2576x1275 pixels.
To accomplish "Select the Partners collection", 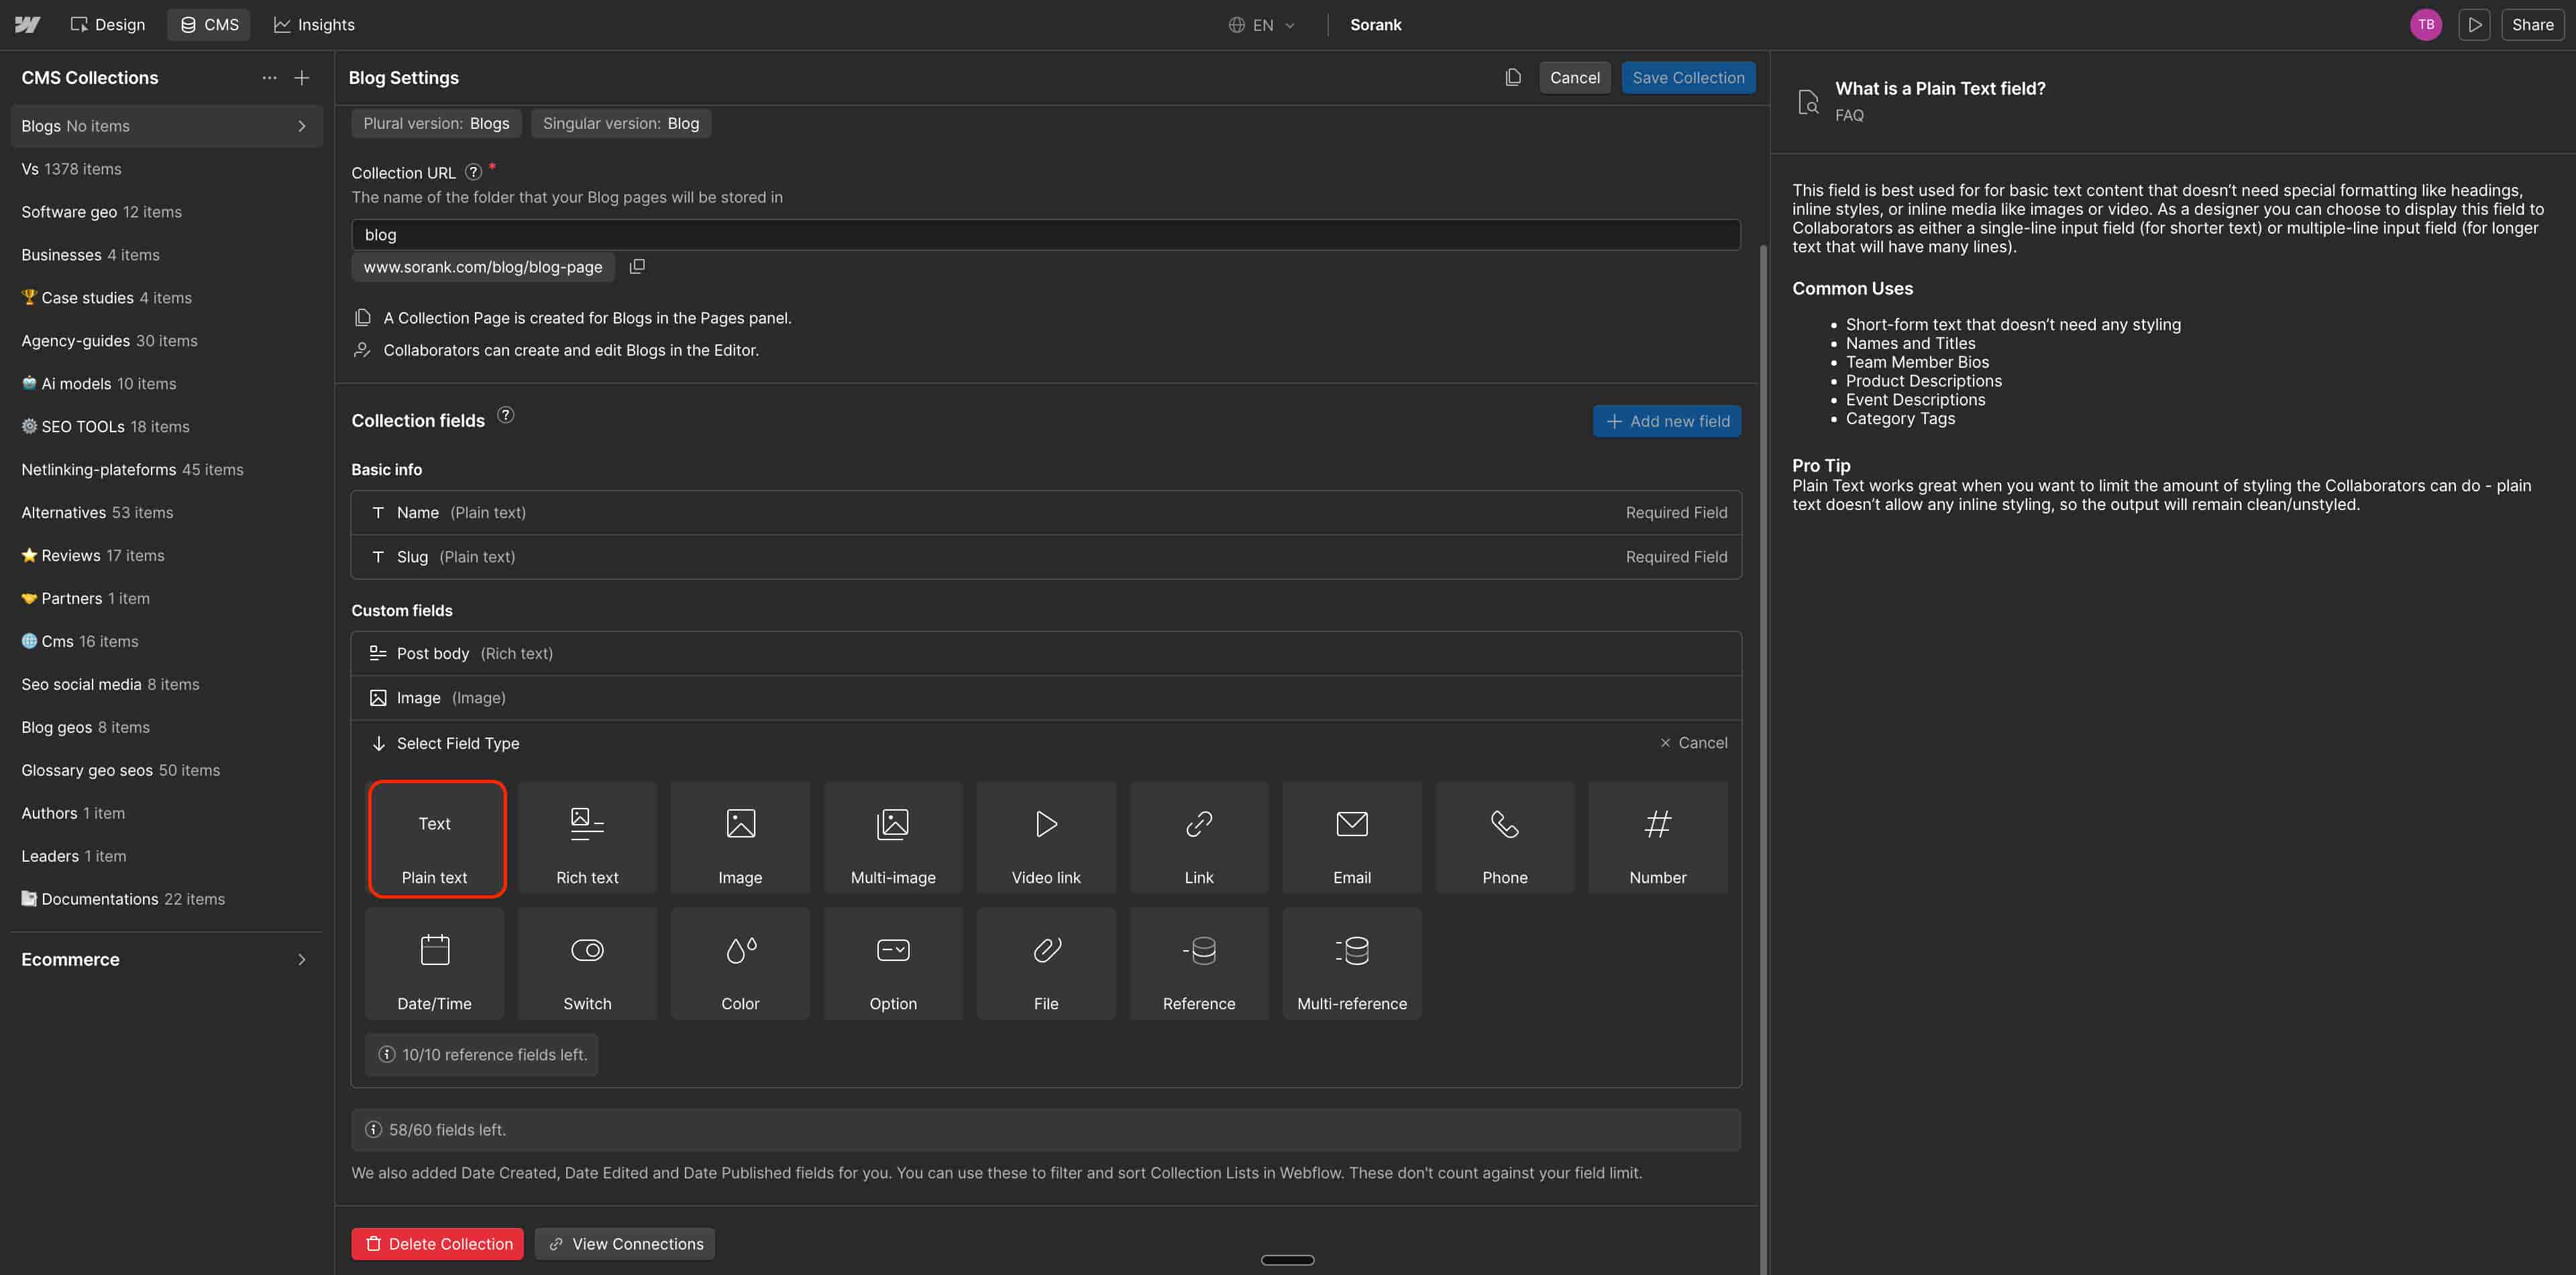I will click(166, 599).
